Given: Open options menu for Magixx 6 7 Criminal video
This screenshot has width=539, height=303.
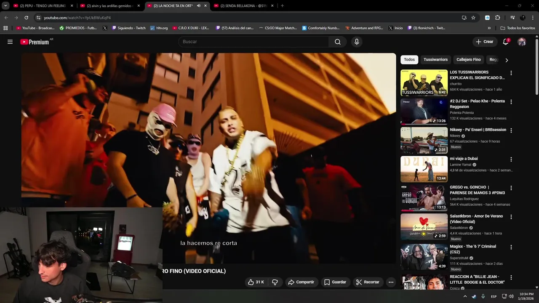Looking at the screenshot, I should [511, 247].
